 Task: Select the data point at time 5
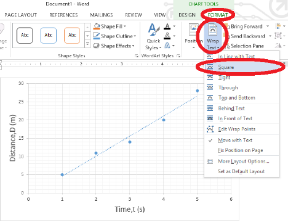198,91
